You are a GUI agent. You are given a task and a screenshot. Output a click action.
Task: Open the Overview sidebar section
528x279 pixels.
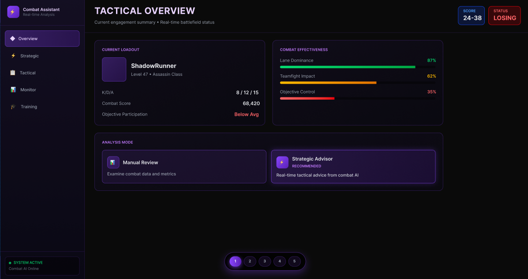pos(42,39)
